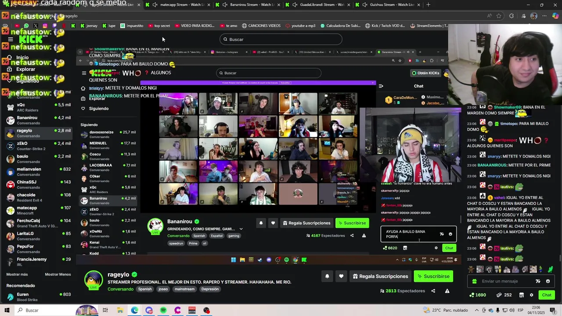562x316 pixels.
Task: Open Spotify from the Windows taskbar
Action: [163, 310]
